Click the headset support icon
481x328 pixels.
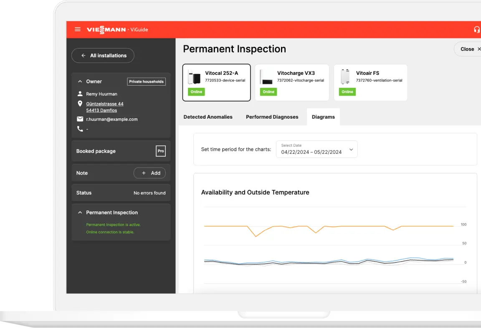tap(476, 30)
